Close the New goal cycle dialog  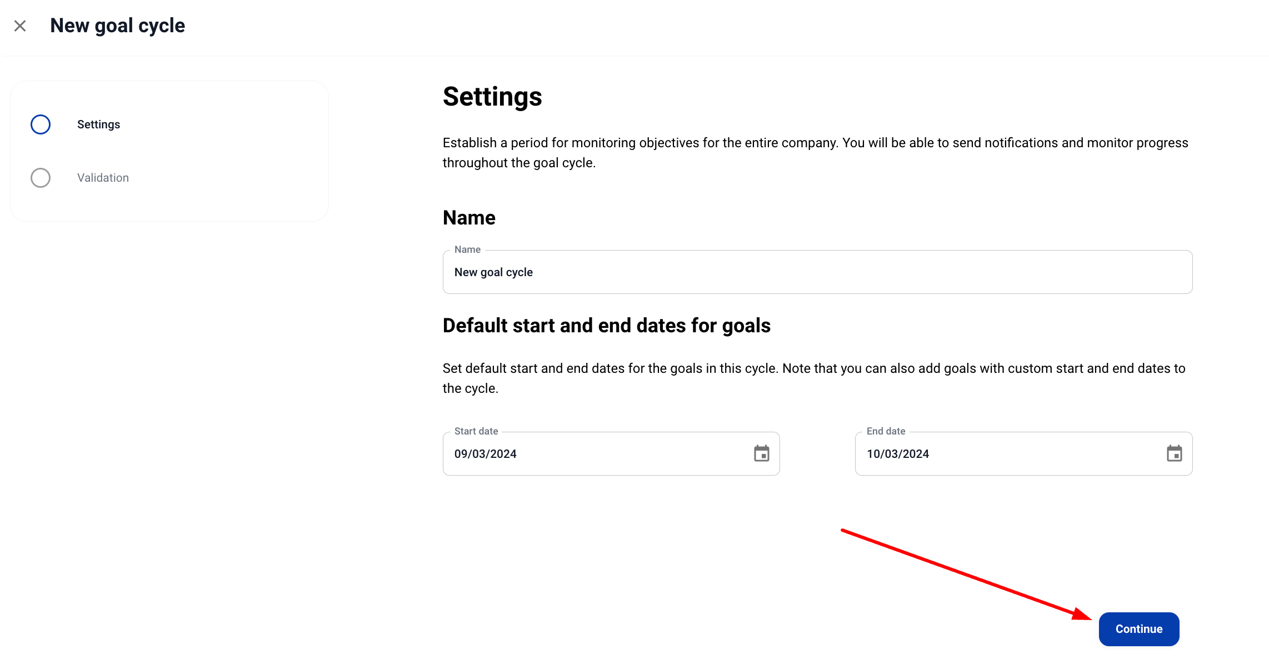[20, 26]
